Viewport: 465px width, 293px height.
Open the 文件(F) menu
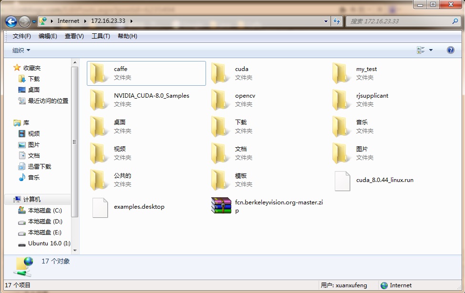coord(22,36)
